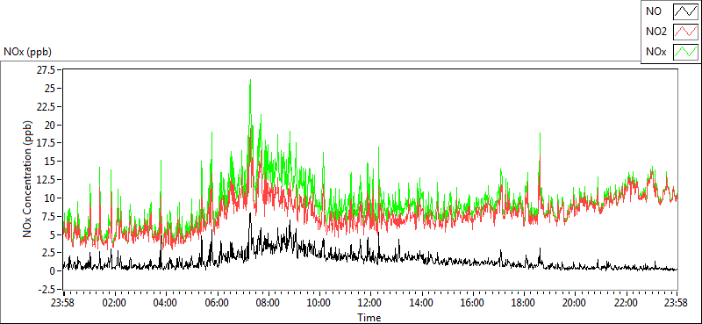Viewport: 702px width, 324px height.
Task: Click the 17.5 y-axis tick label
Action: pyautogui.click(x=47, y=143)
